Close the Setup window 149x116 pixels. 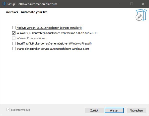[143, 4]
